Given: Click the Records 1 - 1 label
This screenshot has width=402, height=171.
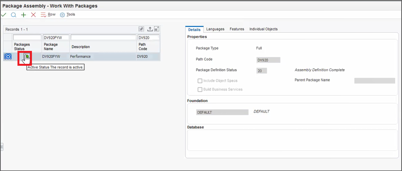Looking at the screenshot, I should [x=17, y=30].
